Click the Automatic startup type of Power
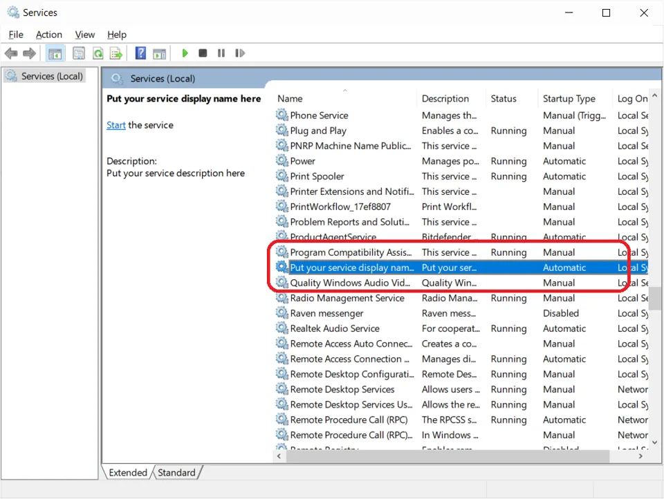Viewport: 664px width, 499px height. tap(564, 161)
